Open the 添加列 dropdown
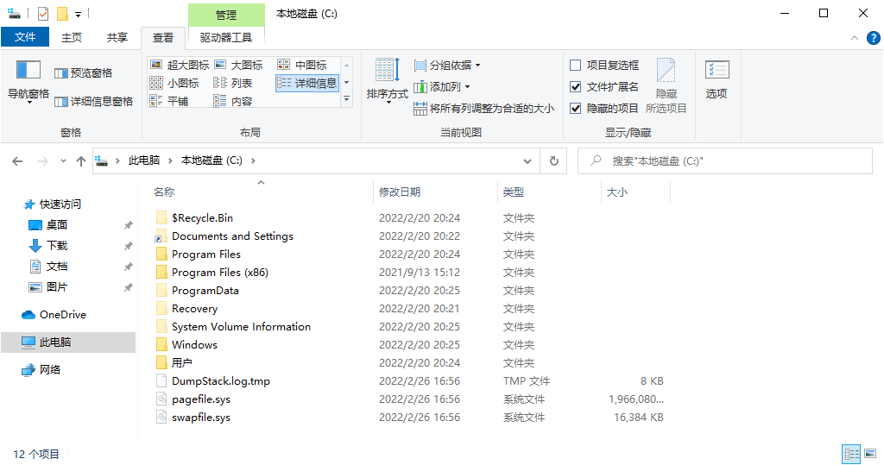The image size is (884, 465). pyautogui.click(x=442, y=87)
